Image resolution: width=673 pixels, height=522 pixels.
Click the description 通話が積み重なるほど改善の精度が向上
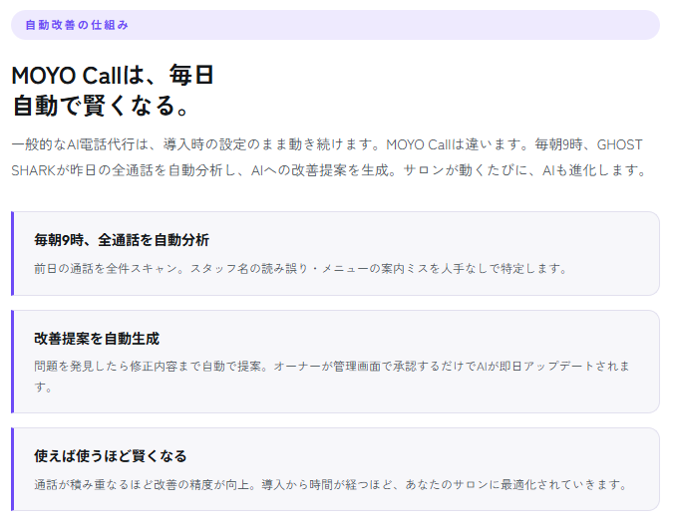[x=330, y=485]
